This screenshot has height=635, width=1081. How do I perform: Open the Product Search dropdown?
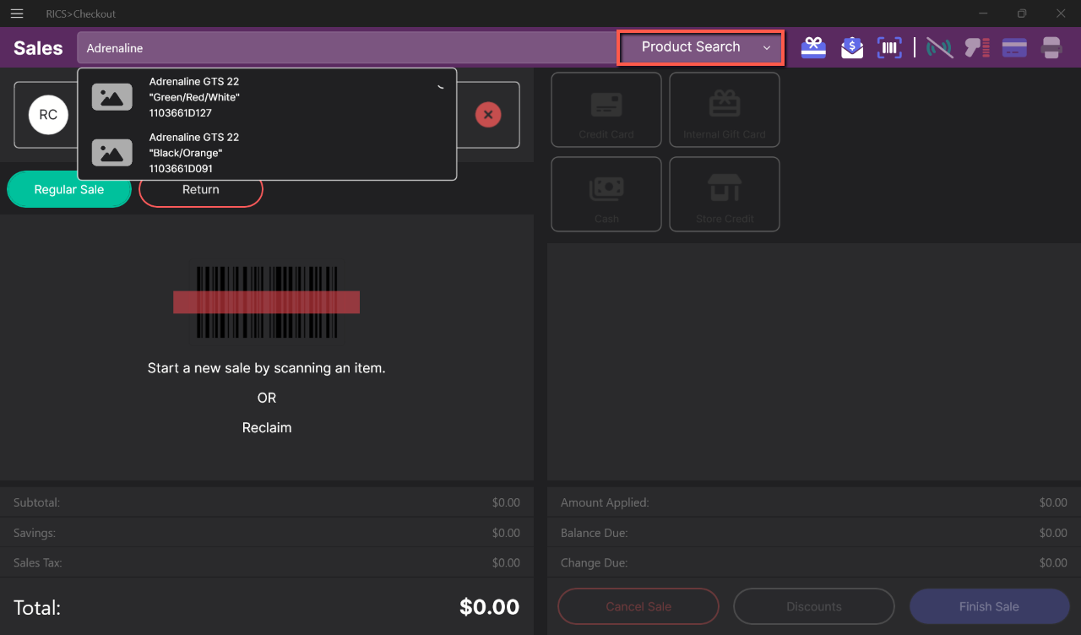[x=701, y=47]
